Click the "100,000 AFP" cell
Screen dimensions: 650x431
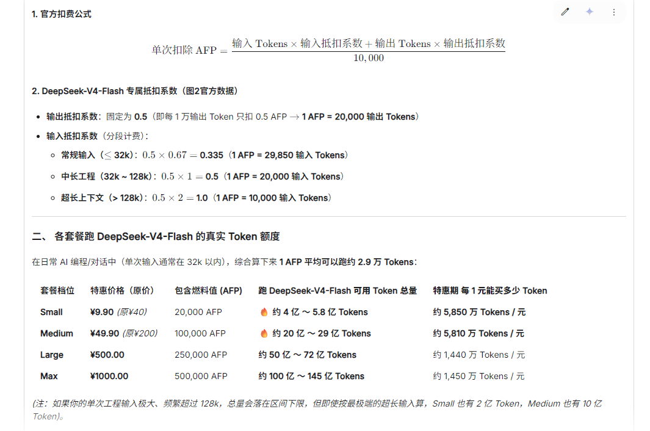[200, 333]
